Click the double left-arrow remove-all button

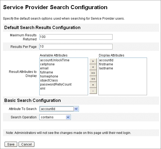click(x=93, y=79)
